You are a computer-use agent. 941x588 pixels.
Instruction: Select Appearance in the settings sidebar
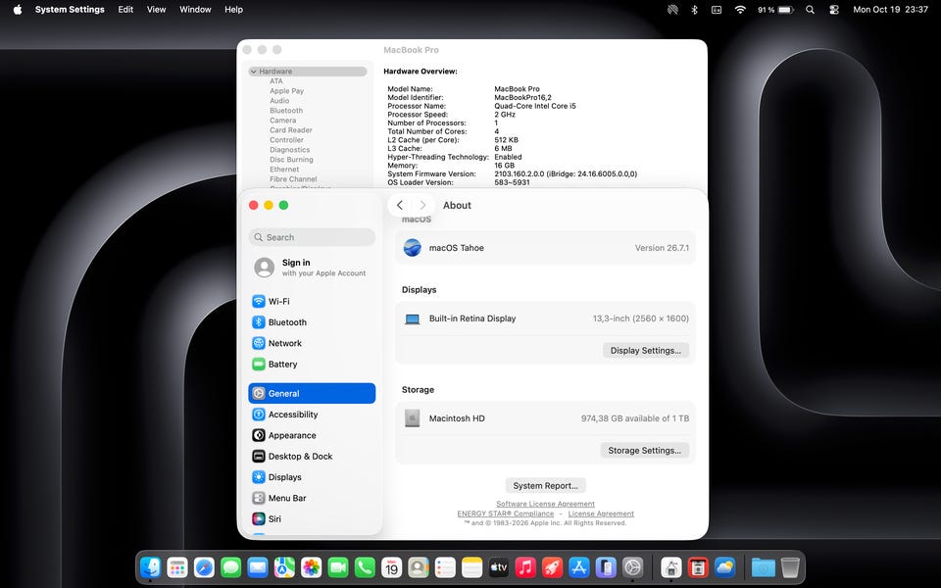tap(312, 435)
